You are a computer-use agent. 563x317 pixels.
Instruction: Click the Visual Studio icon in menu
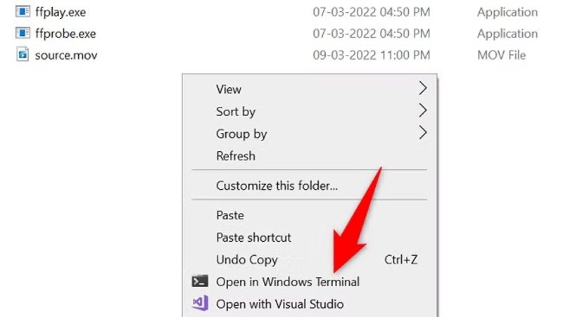(x=200, y=304)
